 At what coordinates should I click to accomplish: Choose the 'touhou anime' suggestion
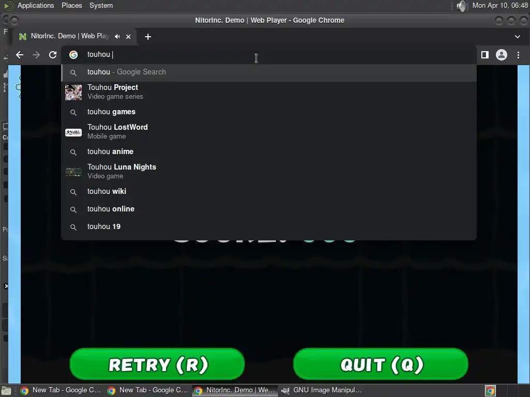[269, 152]
